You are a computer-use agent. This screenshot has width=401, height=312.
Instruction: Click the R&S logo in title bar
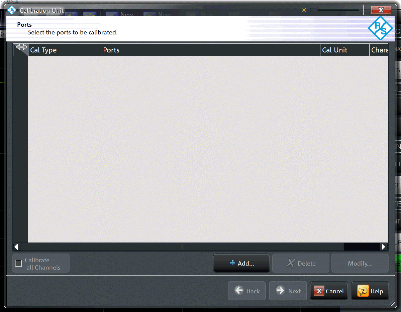tap(11, 10)
